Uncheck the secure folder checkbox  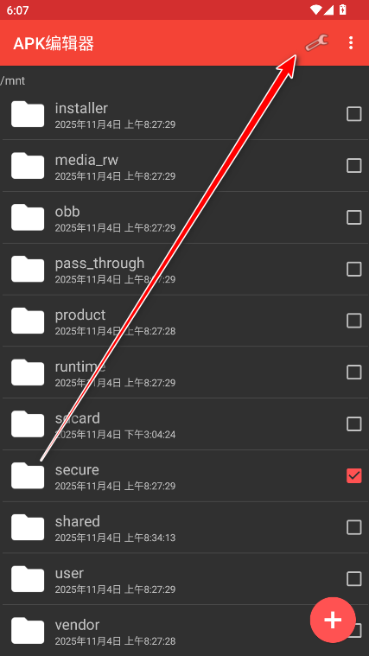[x=354, y=475]
